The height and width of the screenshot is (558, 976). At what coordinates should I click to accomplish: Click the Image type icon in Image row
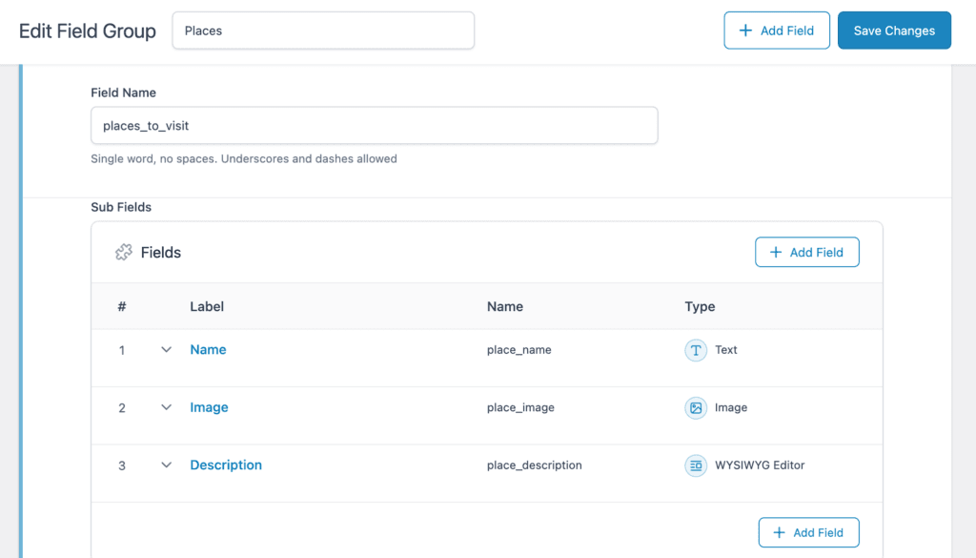click(x=696, y=407)
